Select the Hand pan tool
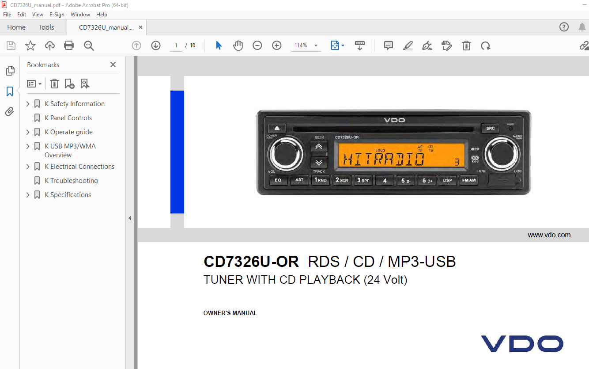 pos(238,46)
